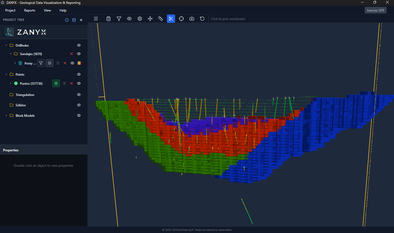Select the Move/pan tool
Viewport: 394px width, 233px height.
coord(150,19)
